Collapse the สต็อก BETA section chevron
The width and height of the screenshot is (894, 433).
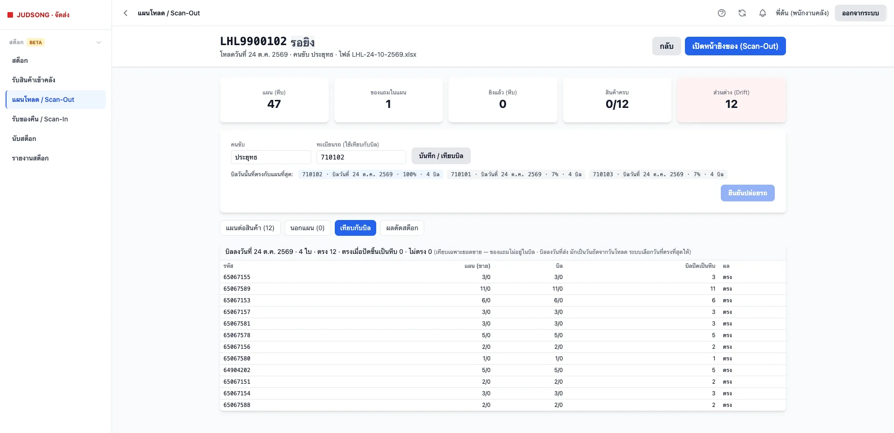tap(99, 42)
